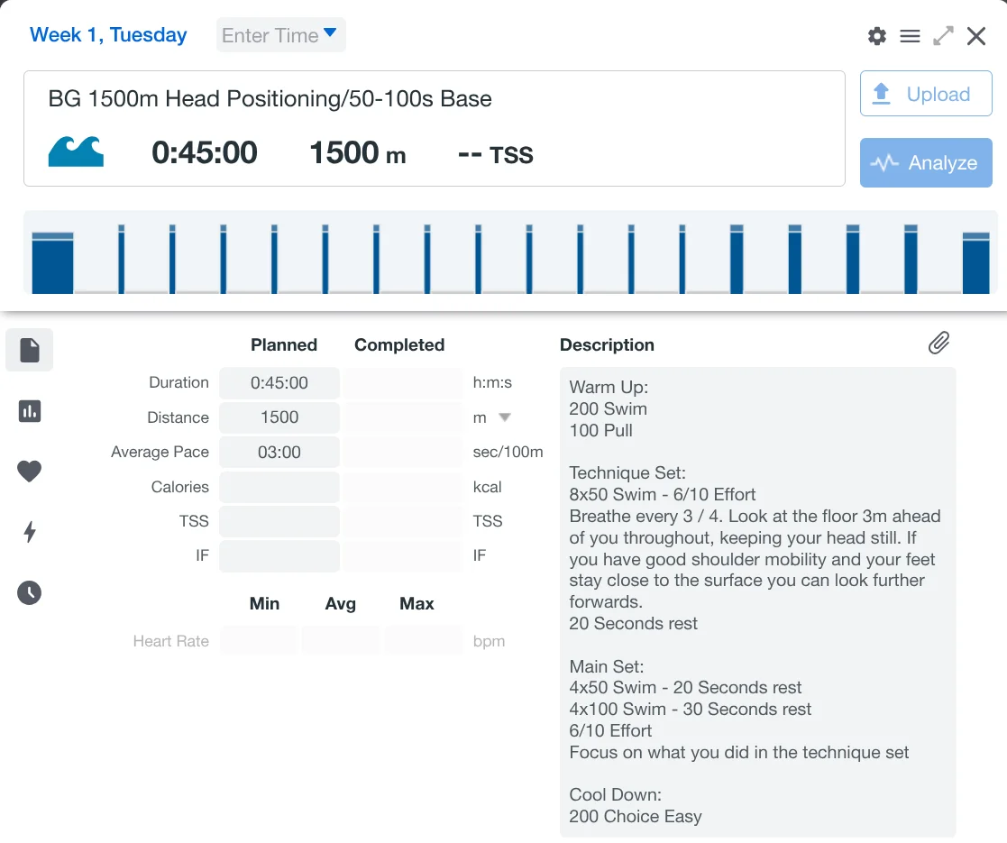Expand the distance unit dropdown arrow

coord(505,417)
